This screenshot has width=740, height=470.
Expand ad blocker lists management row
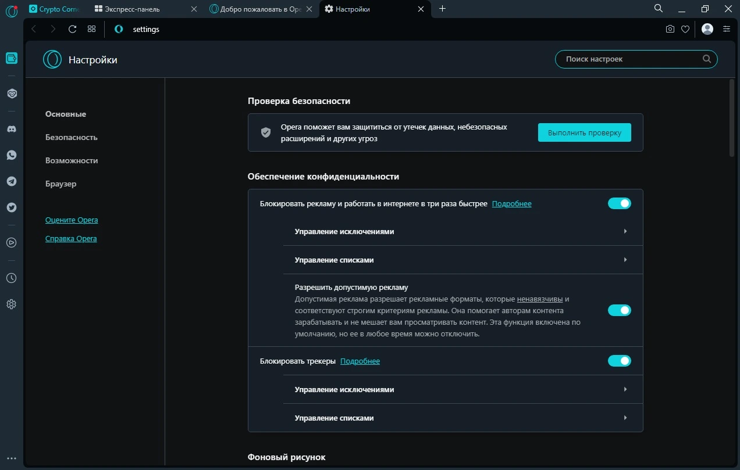pos(463,260)
